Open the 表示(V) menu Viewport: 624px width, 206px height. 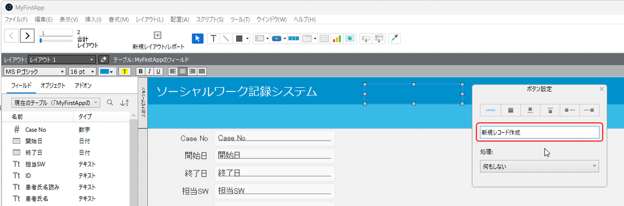point(69,20)
